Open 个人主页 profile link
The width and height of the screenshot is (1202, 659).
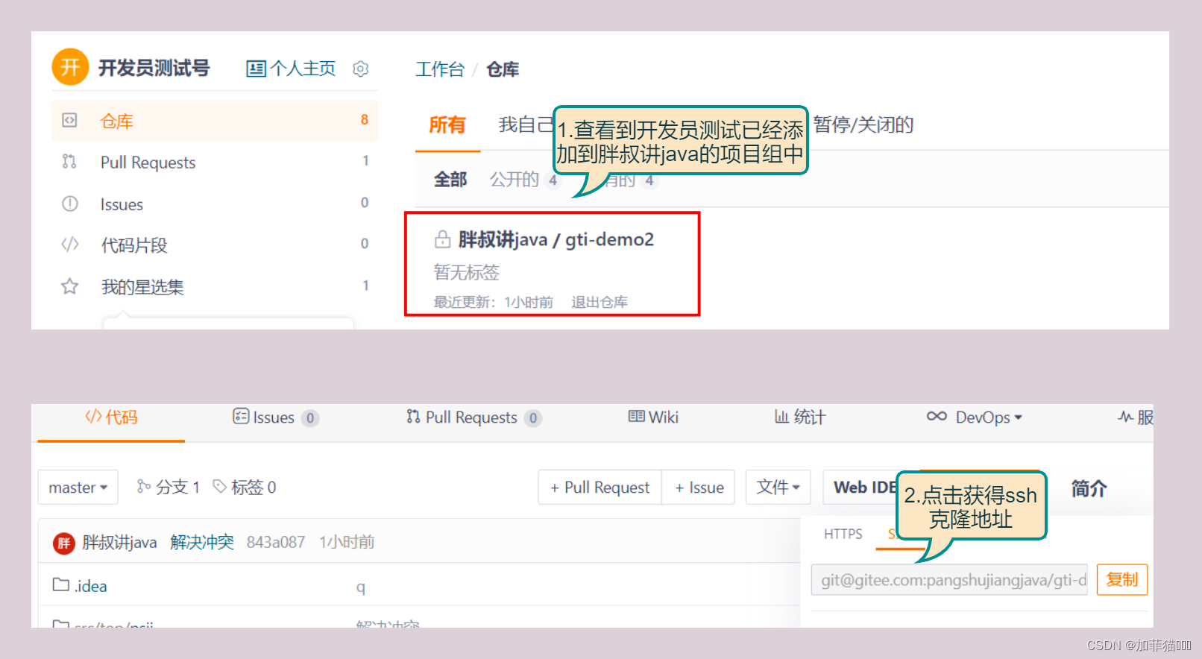[292, 69]
